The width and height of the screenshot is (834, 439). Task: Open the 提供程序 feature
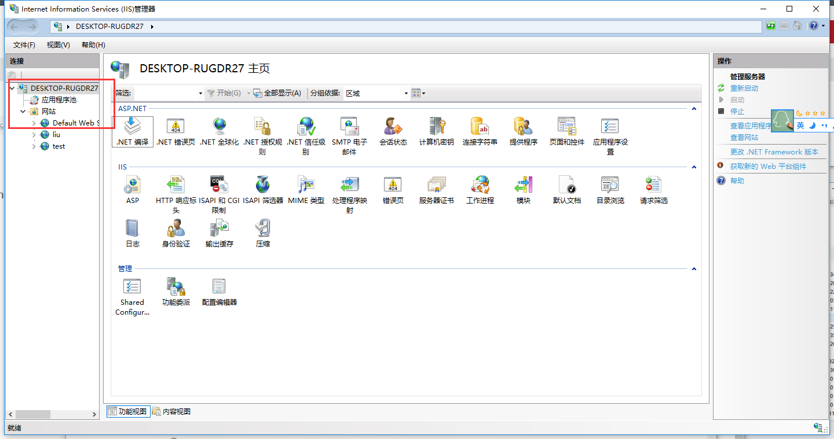point(524,131)
